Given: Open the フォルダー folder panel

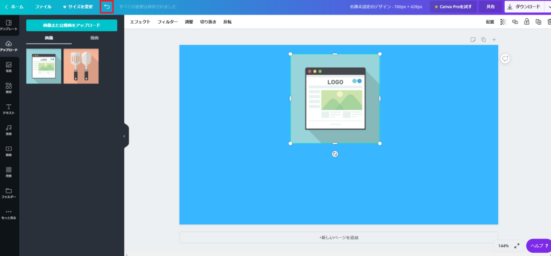Looking at the screenshot, I should click(x=9, y=193).
